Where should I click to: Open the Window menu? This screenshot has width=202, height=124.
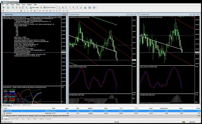click(x=29, y=5)
